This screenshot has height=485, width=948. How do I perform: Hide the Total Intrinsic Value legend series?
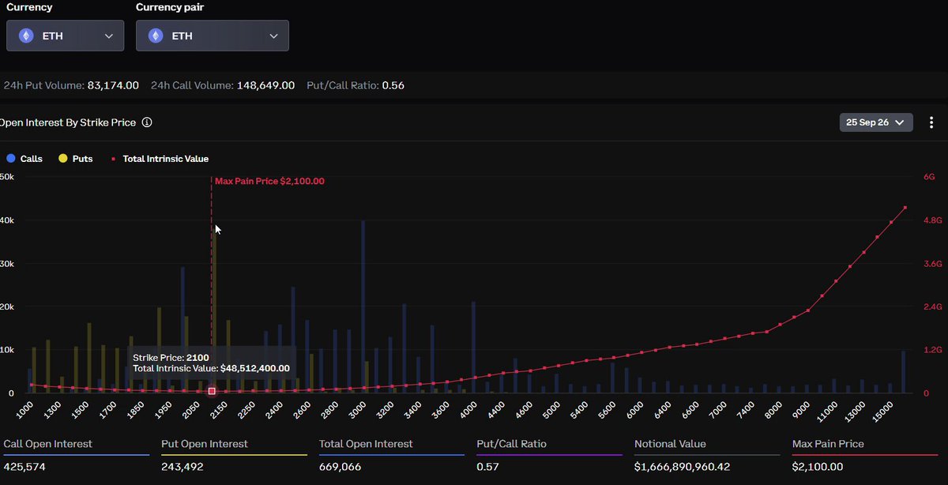160,159
